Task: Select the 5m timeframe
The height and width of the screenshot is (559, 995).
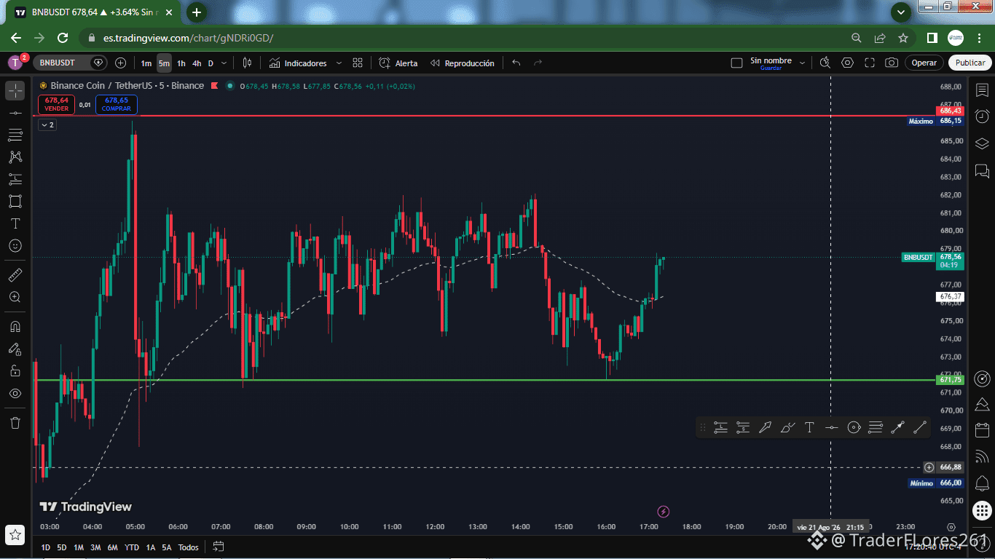Action: pos(164,63)
